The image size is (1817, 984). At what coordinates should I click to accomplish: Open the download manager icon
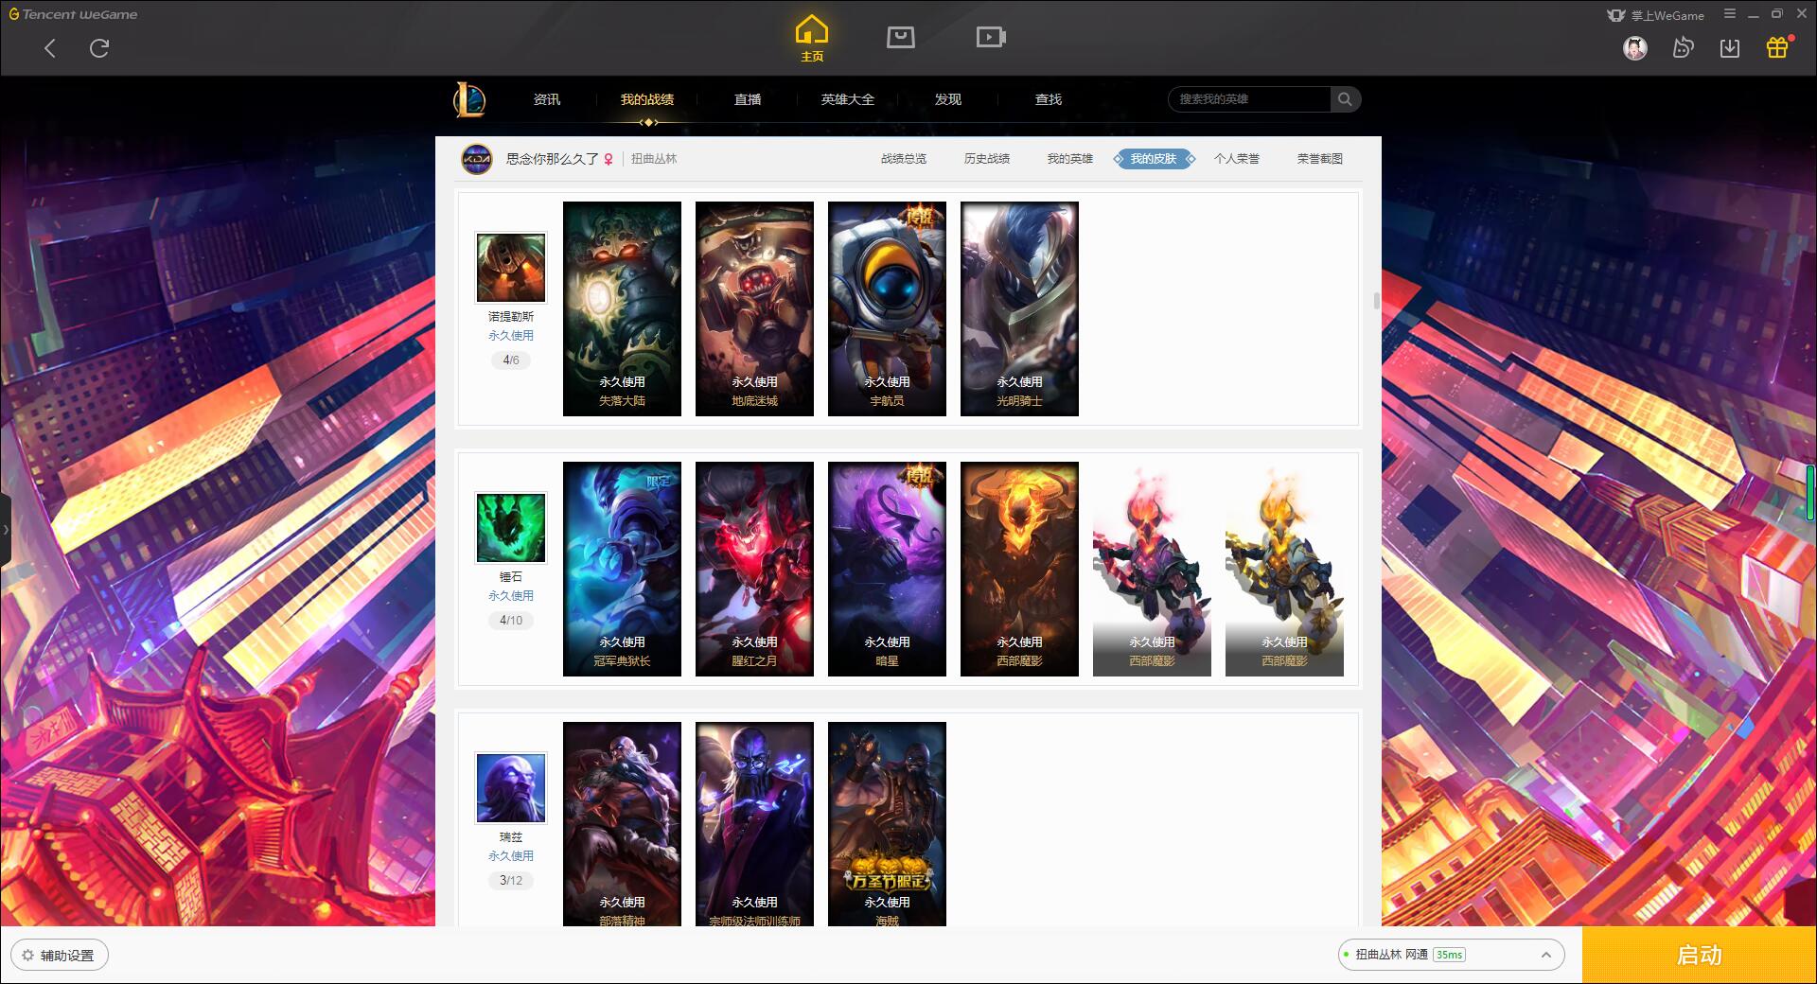1730,47
